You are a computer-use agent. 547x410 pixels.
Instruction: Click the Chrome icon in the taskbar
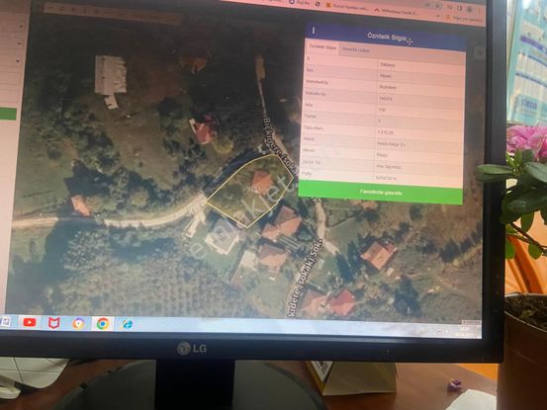point(102,324)
